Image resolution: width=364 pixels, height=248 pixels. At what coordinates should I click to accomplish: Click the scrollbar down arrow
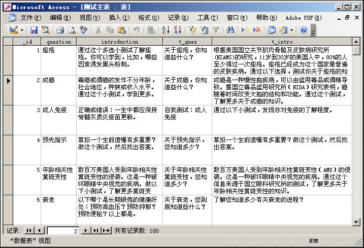[356, 222]
